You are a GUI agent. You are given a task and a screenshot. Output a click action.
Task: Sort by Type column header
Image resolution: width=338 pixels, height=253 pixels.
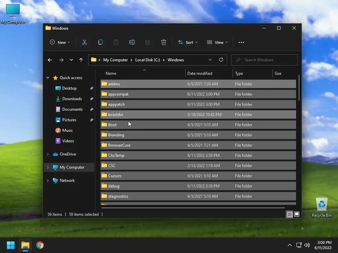pos(253,73)
